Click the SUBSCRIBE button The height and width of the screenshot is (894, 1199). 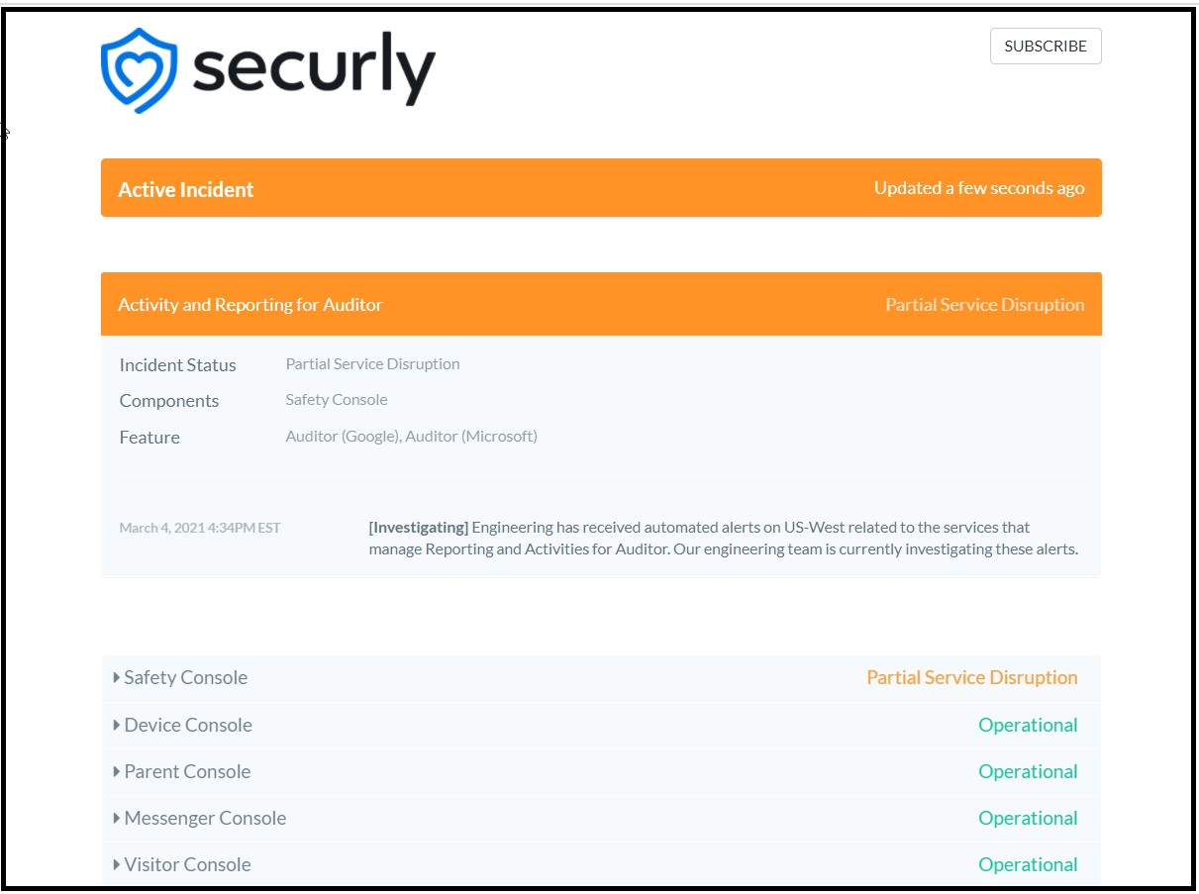pos(1046,47)
